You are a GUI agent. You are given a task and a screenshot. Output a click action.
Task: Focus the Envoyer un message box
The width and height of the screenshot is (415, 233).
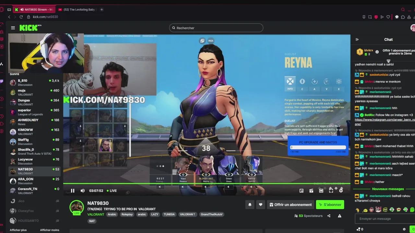pos(385,219)
